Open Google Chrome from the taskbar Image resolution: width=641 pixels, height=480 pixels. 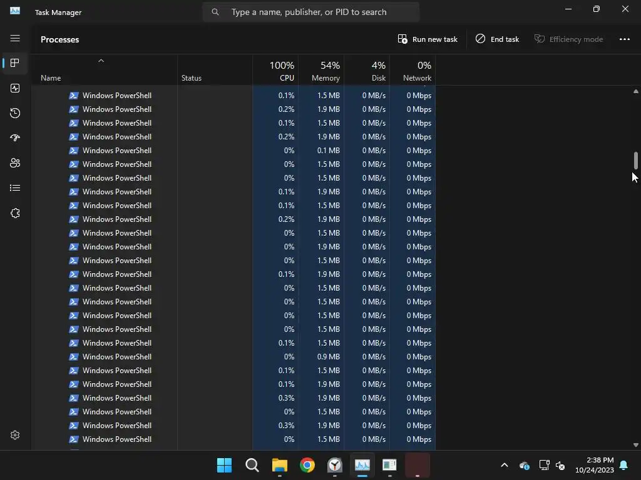coord(307,465)
